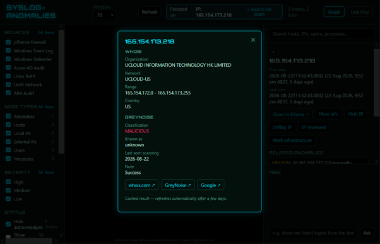
Task: Toggle pfSense Firewall source checkbox
Action: point(8,42)
